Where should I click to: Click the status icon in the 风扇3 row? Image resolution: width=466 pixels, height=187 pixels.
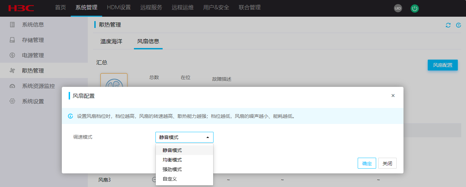pyautogui.click(x=154, y=180)
